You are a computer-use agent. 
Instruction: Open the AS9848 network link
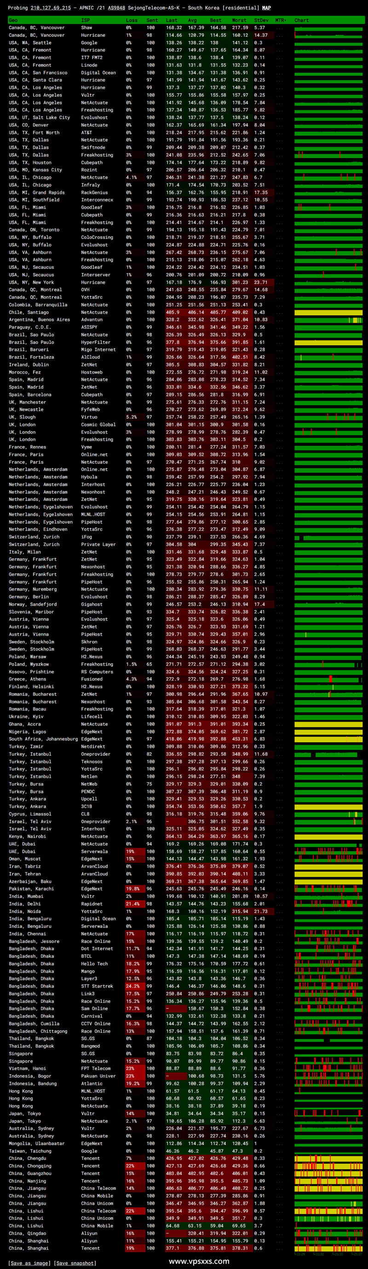click(116, 8)
